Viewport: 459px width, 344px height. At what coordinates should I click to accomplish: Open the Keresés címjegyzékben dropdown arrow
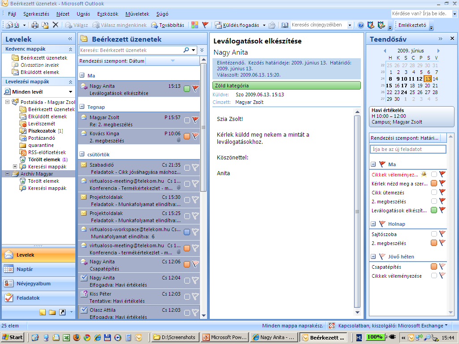click(x=350, y=25)
